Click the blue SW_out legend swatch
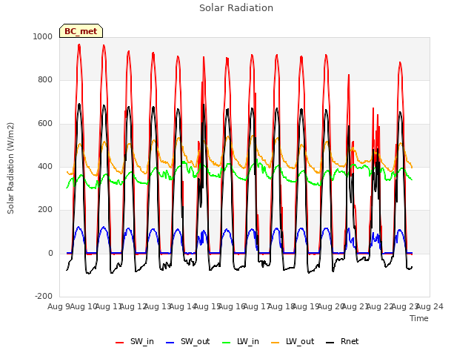The height and width of the screenshot is (356, 474). pyautogui.click(x=170, y=343)
